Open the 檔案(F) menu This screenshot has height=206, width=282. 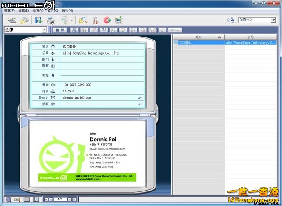coord(9,10)
